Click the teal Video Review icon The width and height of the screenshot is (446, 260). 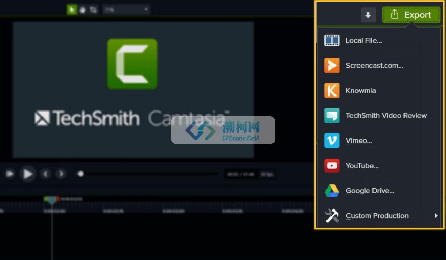coord(332,116)
